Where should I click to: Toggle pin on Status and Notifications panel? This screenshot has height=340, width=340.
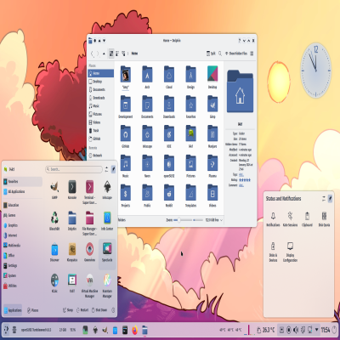pos(331,198)
